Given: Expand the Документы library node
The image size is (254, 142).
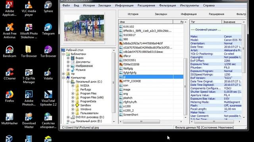Looking at the screenshot, I should click(68, 62).
